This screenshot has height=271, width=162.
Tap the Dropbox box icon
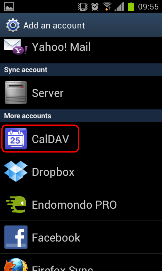pos(16,171)
